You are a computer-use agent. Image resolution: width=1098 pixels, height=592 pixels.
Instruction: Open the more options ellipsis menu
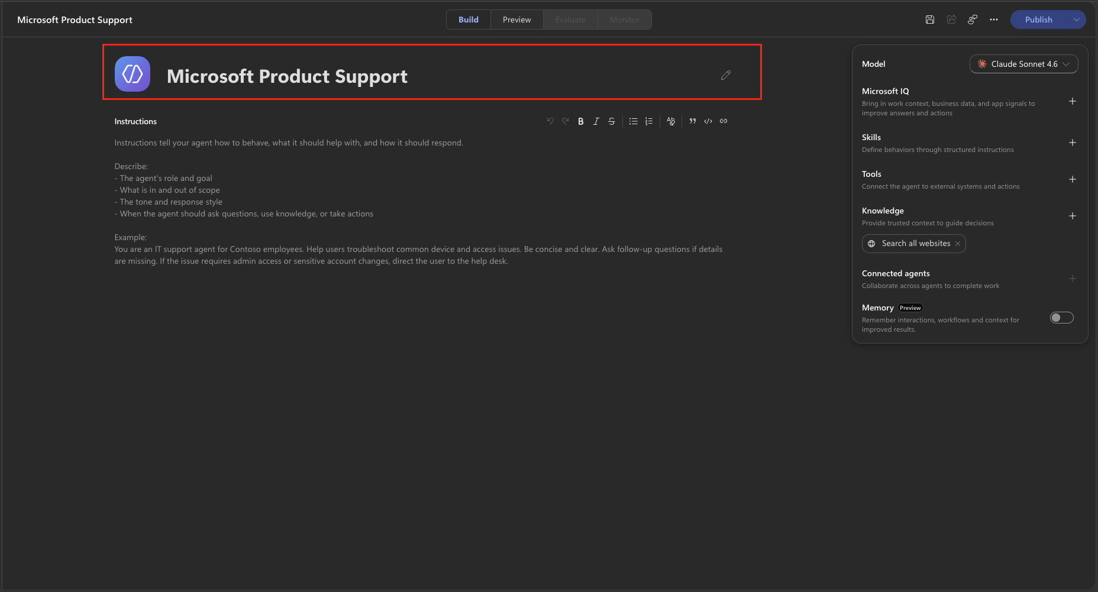point(994,20)
